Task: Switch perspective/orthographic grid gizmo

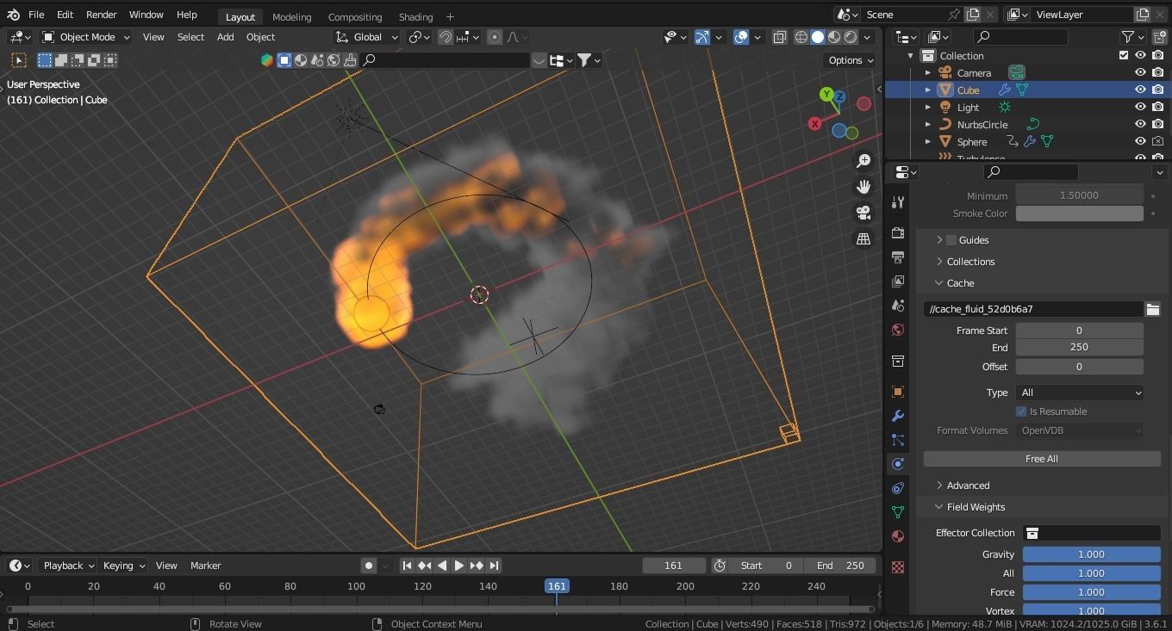Action: [x=863, y=238]
